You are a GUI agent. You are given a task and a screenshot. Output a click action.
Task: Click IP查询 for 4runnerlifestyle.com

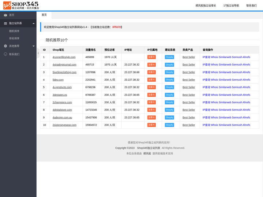click(206, 57)
